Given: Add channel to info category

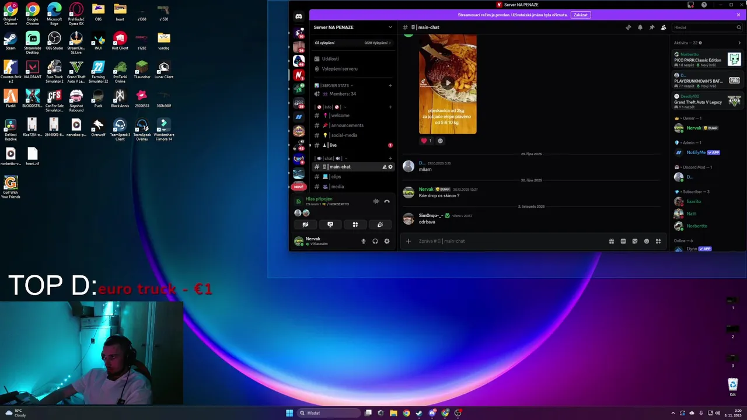Looking at the screenshot, I should pyautogui.click(x=390, y=107).
